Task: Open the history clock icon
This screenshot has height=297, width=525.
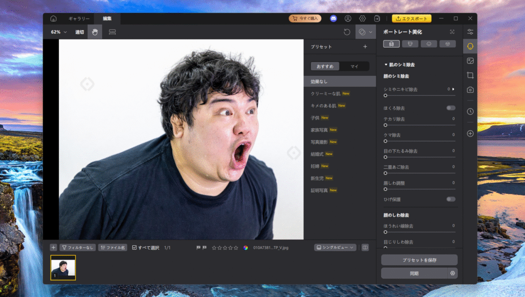Action: click(x=470, y=111)
